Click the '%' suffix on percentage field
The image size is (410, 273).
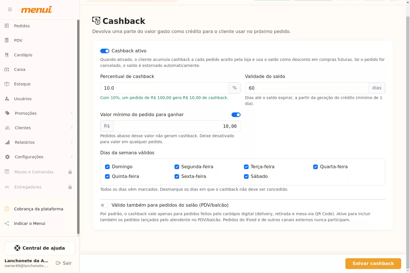pyautogui.click(x=235, y=88)
